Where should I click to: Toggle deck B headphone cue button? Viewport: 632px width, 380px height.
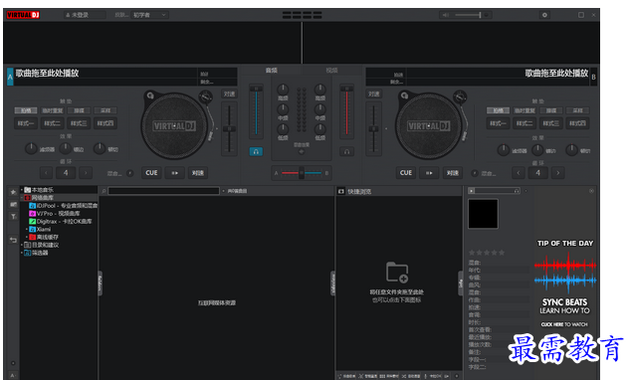[346, 151]
